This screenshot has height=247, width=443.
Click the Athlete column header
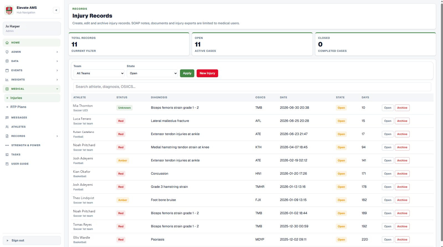pyautogui.click(x=79, y=97)
